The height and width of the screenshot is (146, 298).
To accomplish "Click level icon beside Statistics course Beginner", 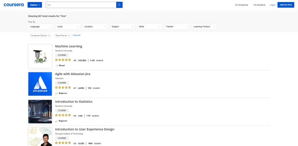I will coord(57,121).
